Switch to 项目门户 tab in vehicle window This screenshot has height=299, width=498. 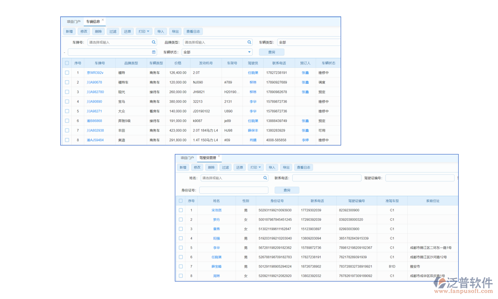(74, 22)
